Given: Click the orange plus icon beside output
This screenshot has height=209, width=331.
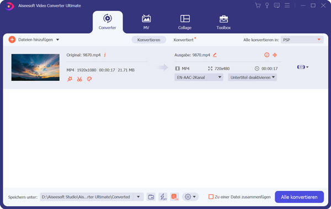Looking at the screenshot, I should 275,55.
